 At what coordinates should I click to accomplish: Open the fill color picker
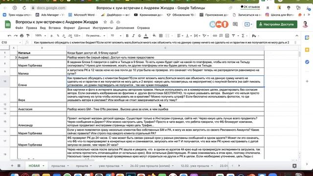(x=155, y=36)
